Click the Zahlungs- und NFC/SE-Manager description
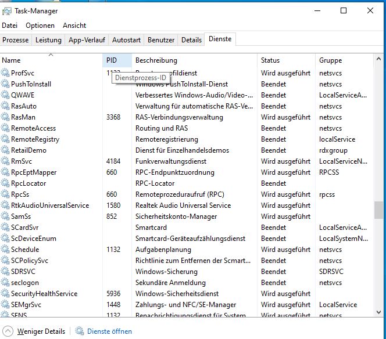Screen dimensions: 386x339 (x=185, y=305)
